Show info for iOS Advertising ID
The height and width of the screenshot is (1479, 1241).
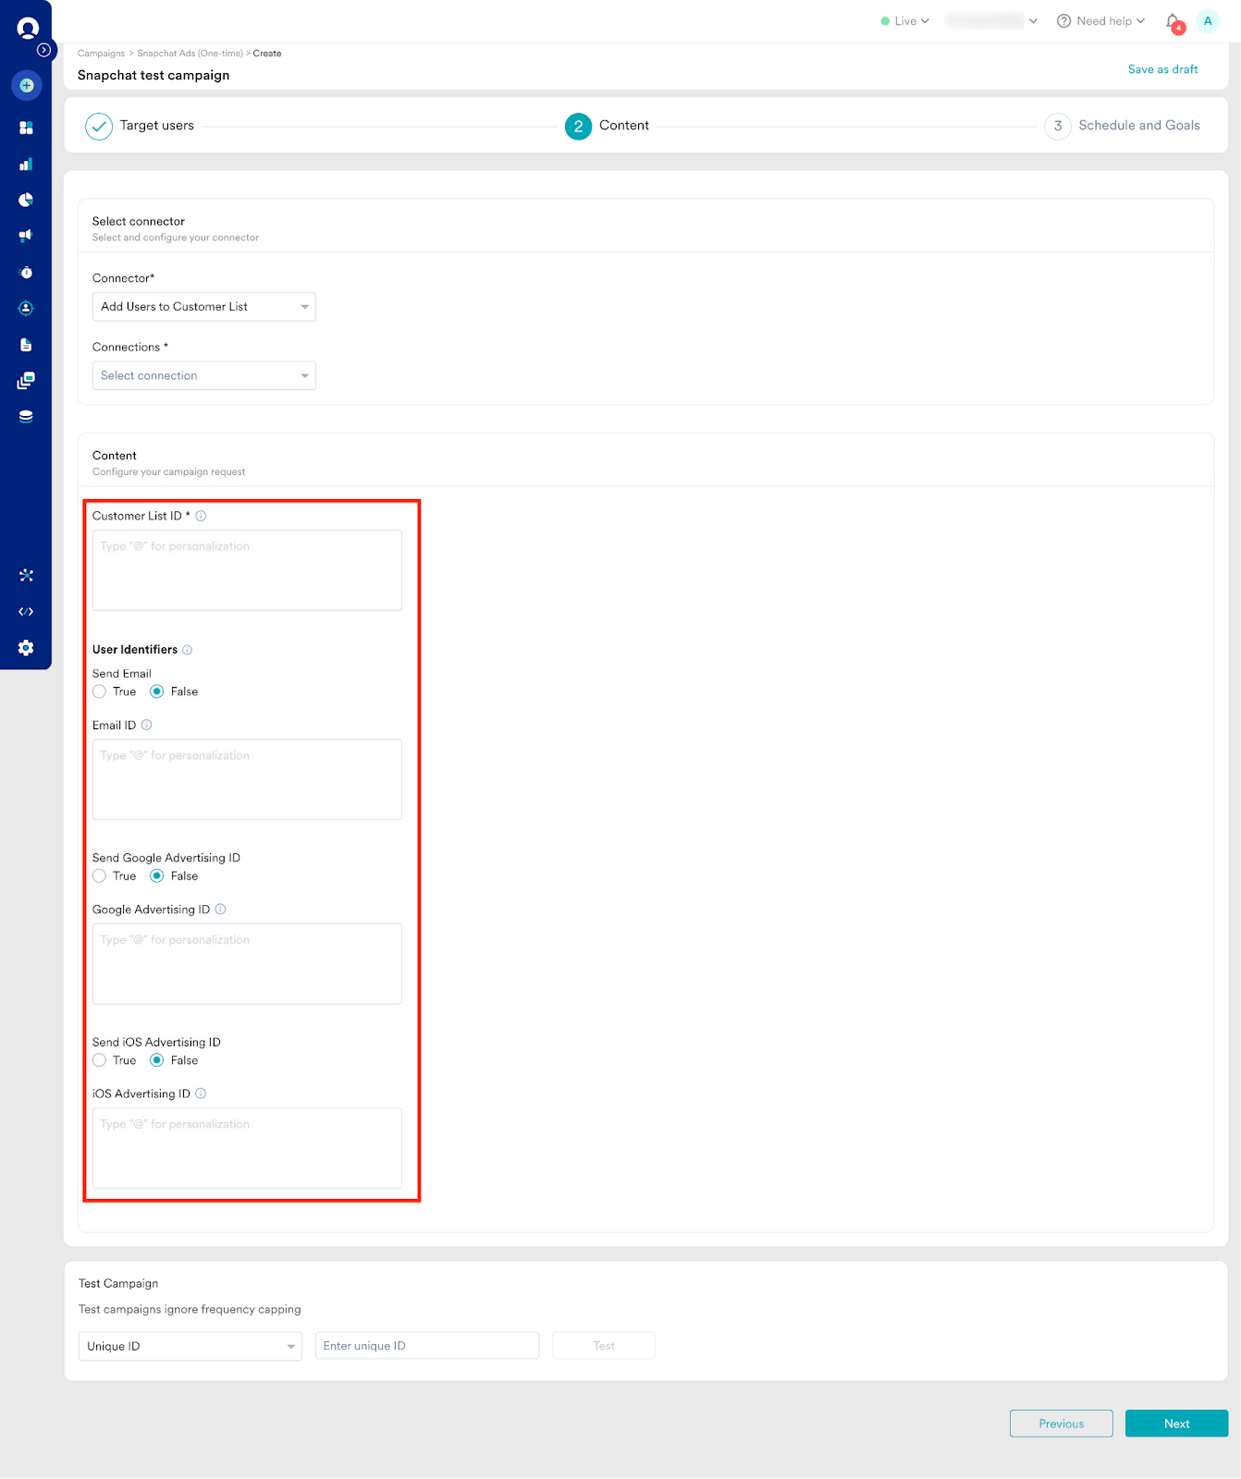201,1094
